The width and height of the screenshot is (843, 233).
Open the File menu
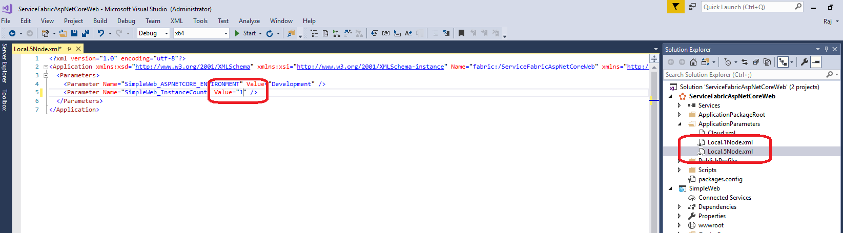pos(6,21)
